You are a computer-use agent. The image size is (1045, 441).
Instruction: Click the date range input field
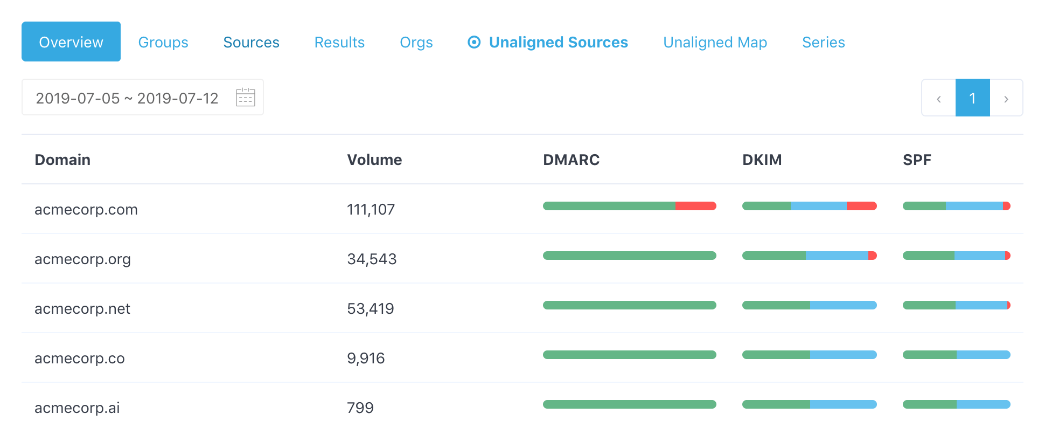pyautogui.click(x=127, y=98)
